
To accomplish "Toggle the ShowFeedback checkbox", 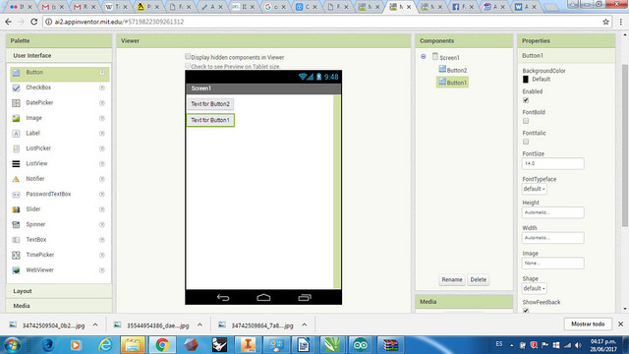I will (526, 311).
